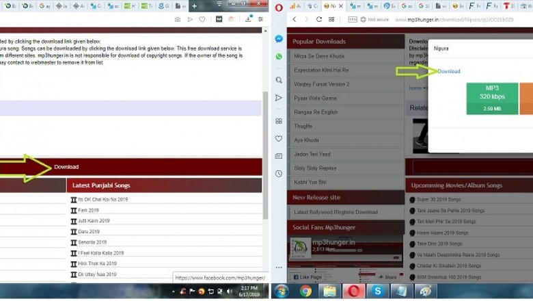Expand hidden system tray icons arrow
The width and height of the screenshot is (533, 301).
click(174, 291)
